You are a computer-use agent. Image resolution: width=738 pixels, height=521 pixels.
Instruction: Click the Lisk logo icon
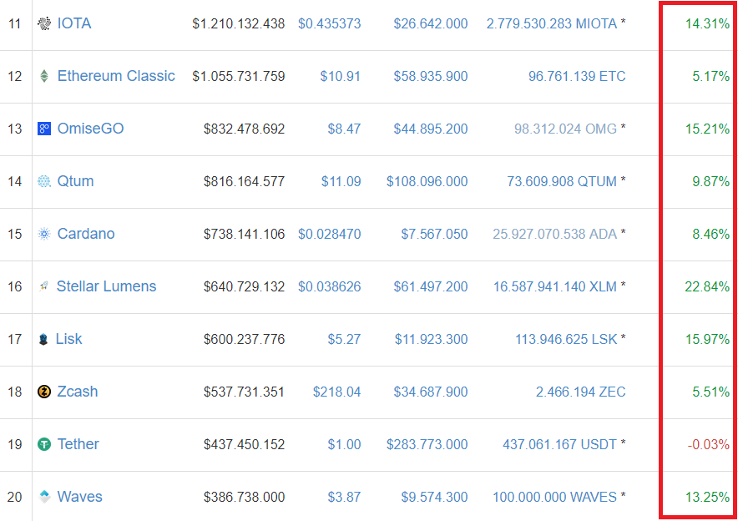tap(43, 339)
